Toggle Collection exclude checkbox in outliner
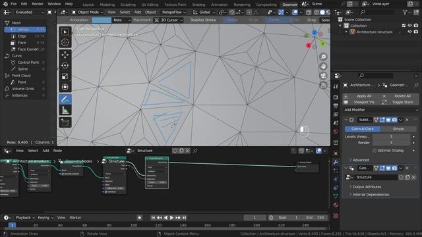This screenshot has width=422, height=237. point(404,26)
